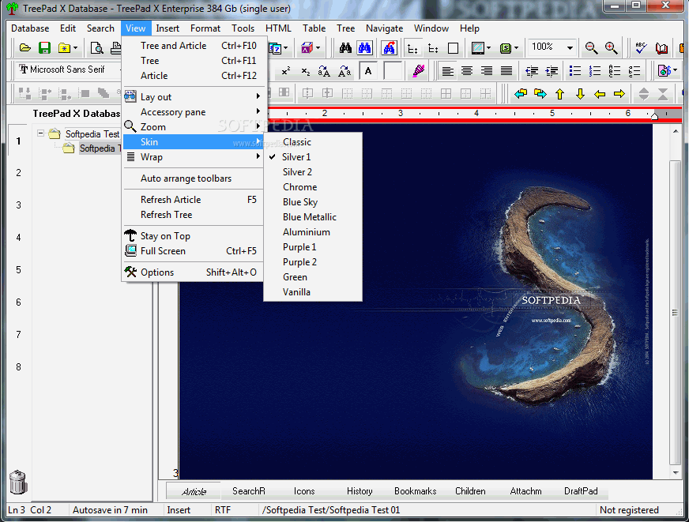
Task: Center align the text
Action: [x=467, y=71]
